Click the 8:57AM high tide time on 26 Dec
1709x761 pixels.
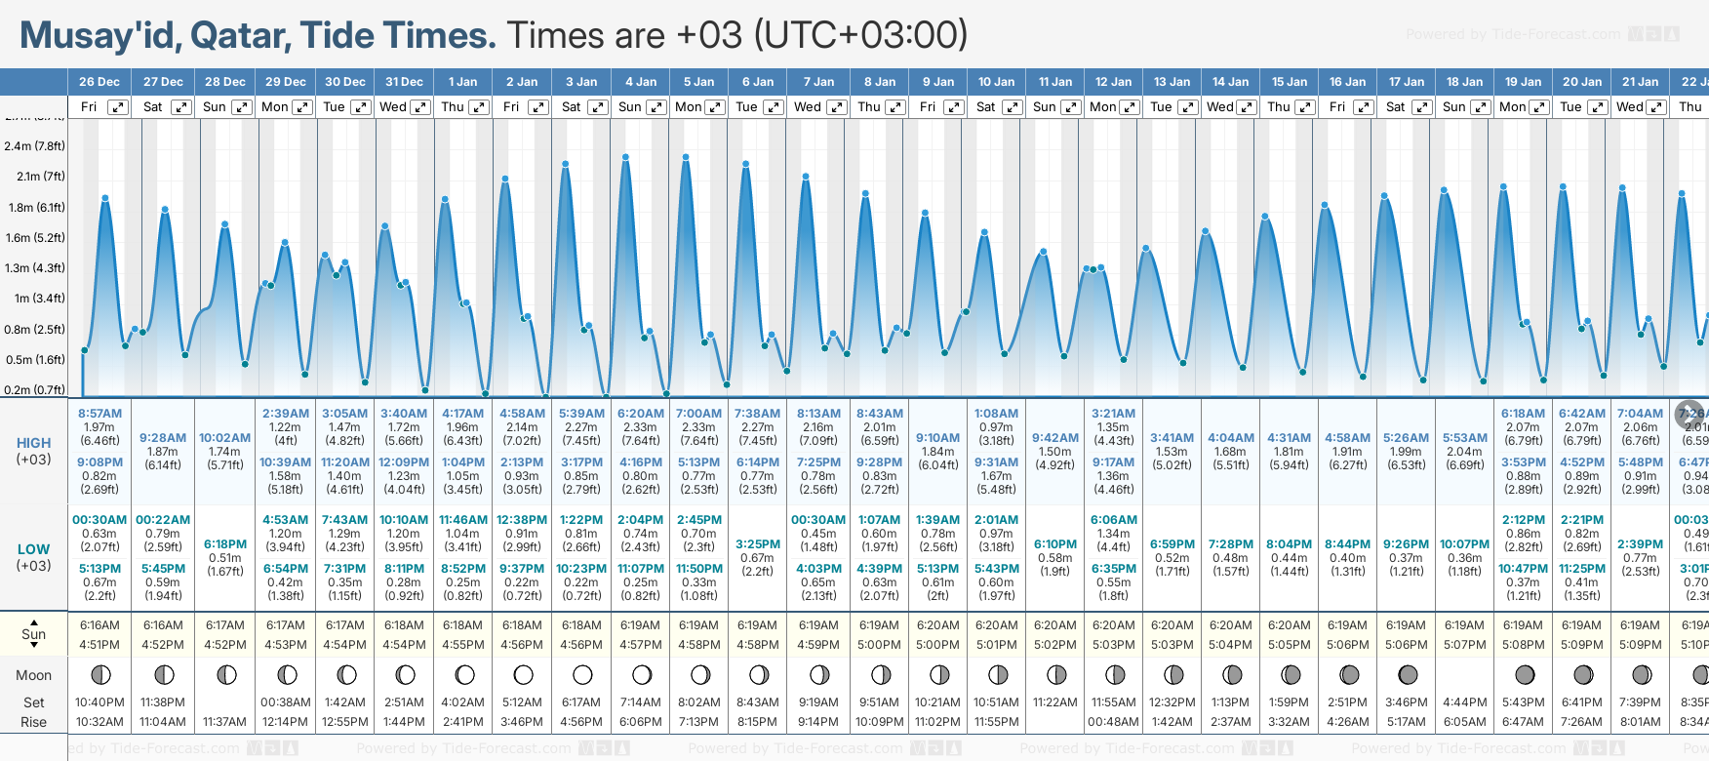coord(100,414)
